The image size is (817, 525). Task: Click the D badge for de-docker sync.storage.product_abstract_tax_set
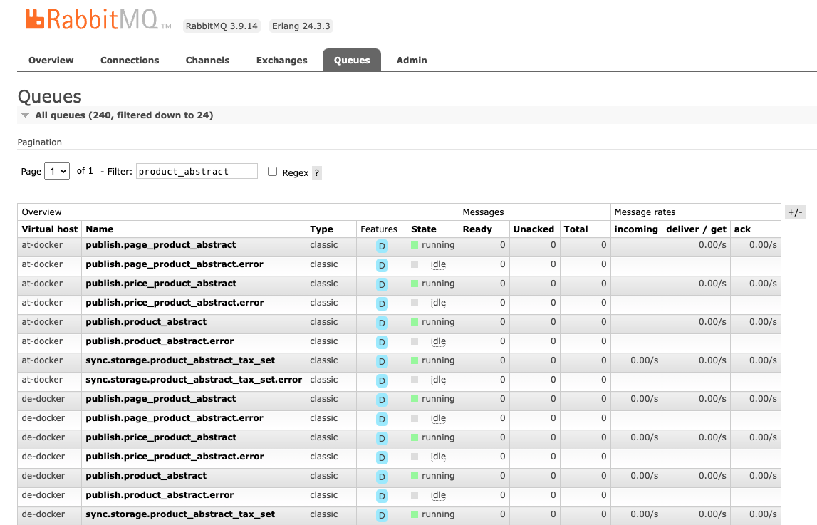[382, 516]
